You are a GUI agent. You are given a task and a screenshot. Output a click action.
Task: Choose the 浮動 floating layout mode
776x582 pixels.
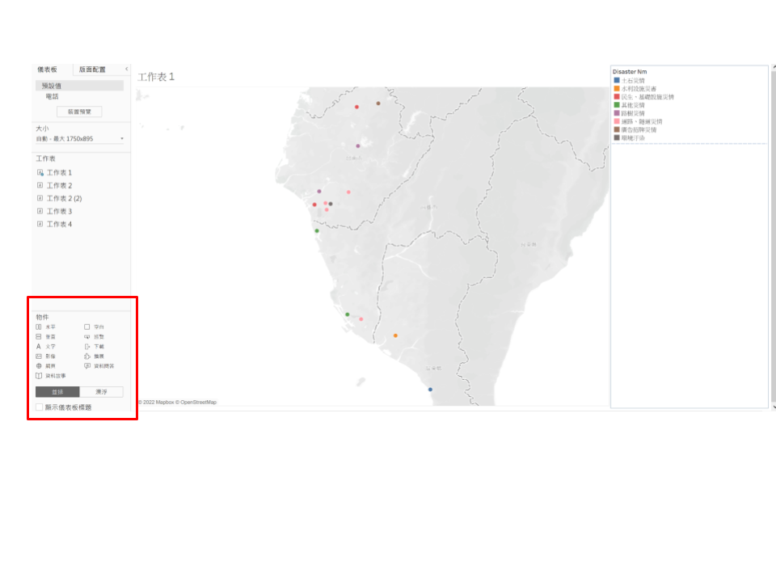pos(101,392)
